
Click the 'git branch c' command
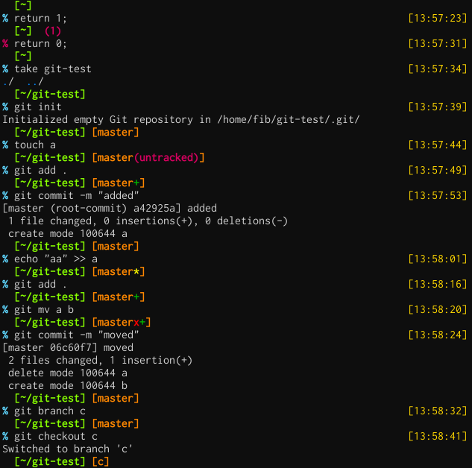[50, 411]
